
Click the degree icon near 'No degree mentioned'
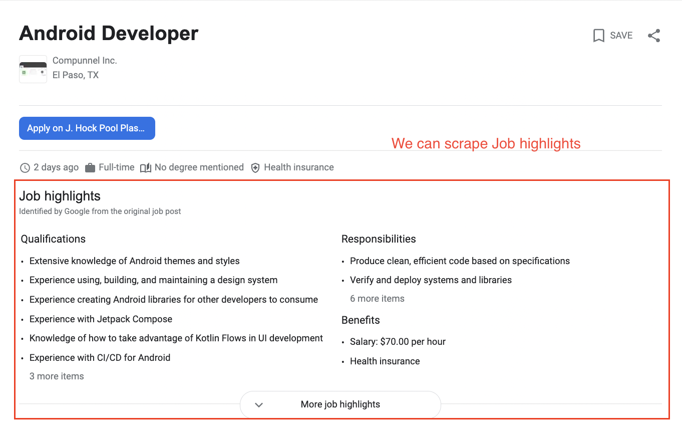click(x=146, y=167)
